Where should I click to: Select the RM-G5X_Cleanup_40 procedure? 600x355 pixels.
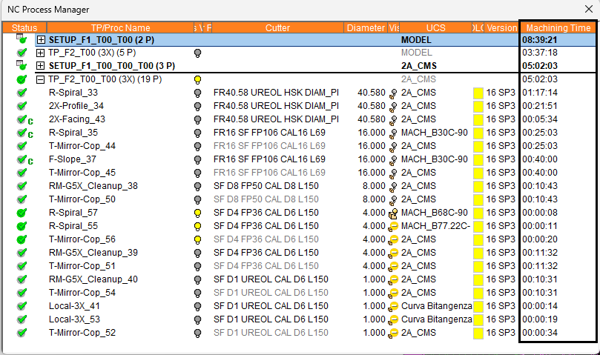pos(93,279)
